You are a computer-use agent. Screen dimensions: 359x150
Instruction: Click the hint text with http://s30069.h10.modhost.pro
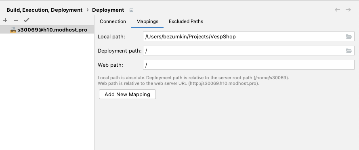coord(178,83)
